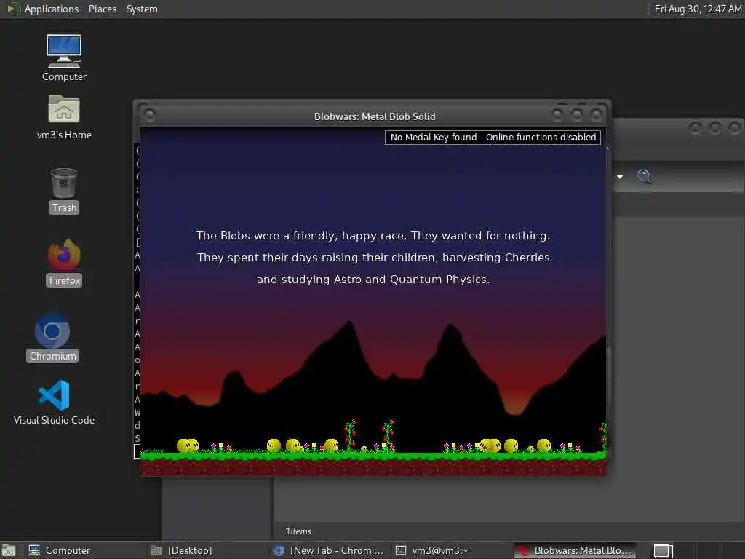
Task: Launch Firefox from the desktop
Action: pyautogui.click(x=64, y=262)
